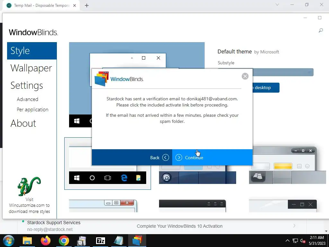Select the Temp Mail browser tab
This screenshot has width=329, height=247.
coord(41,5)
